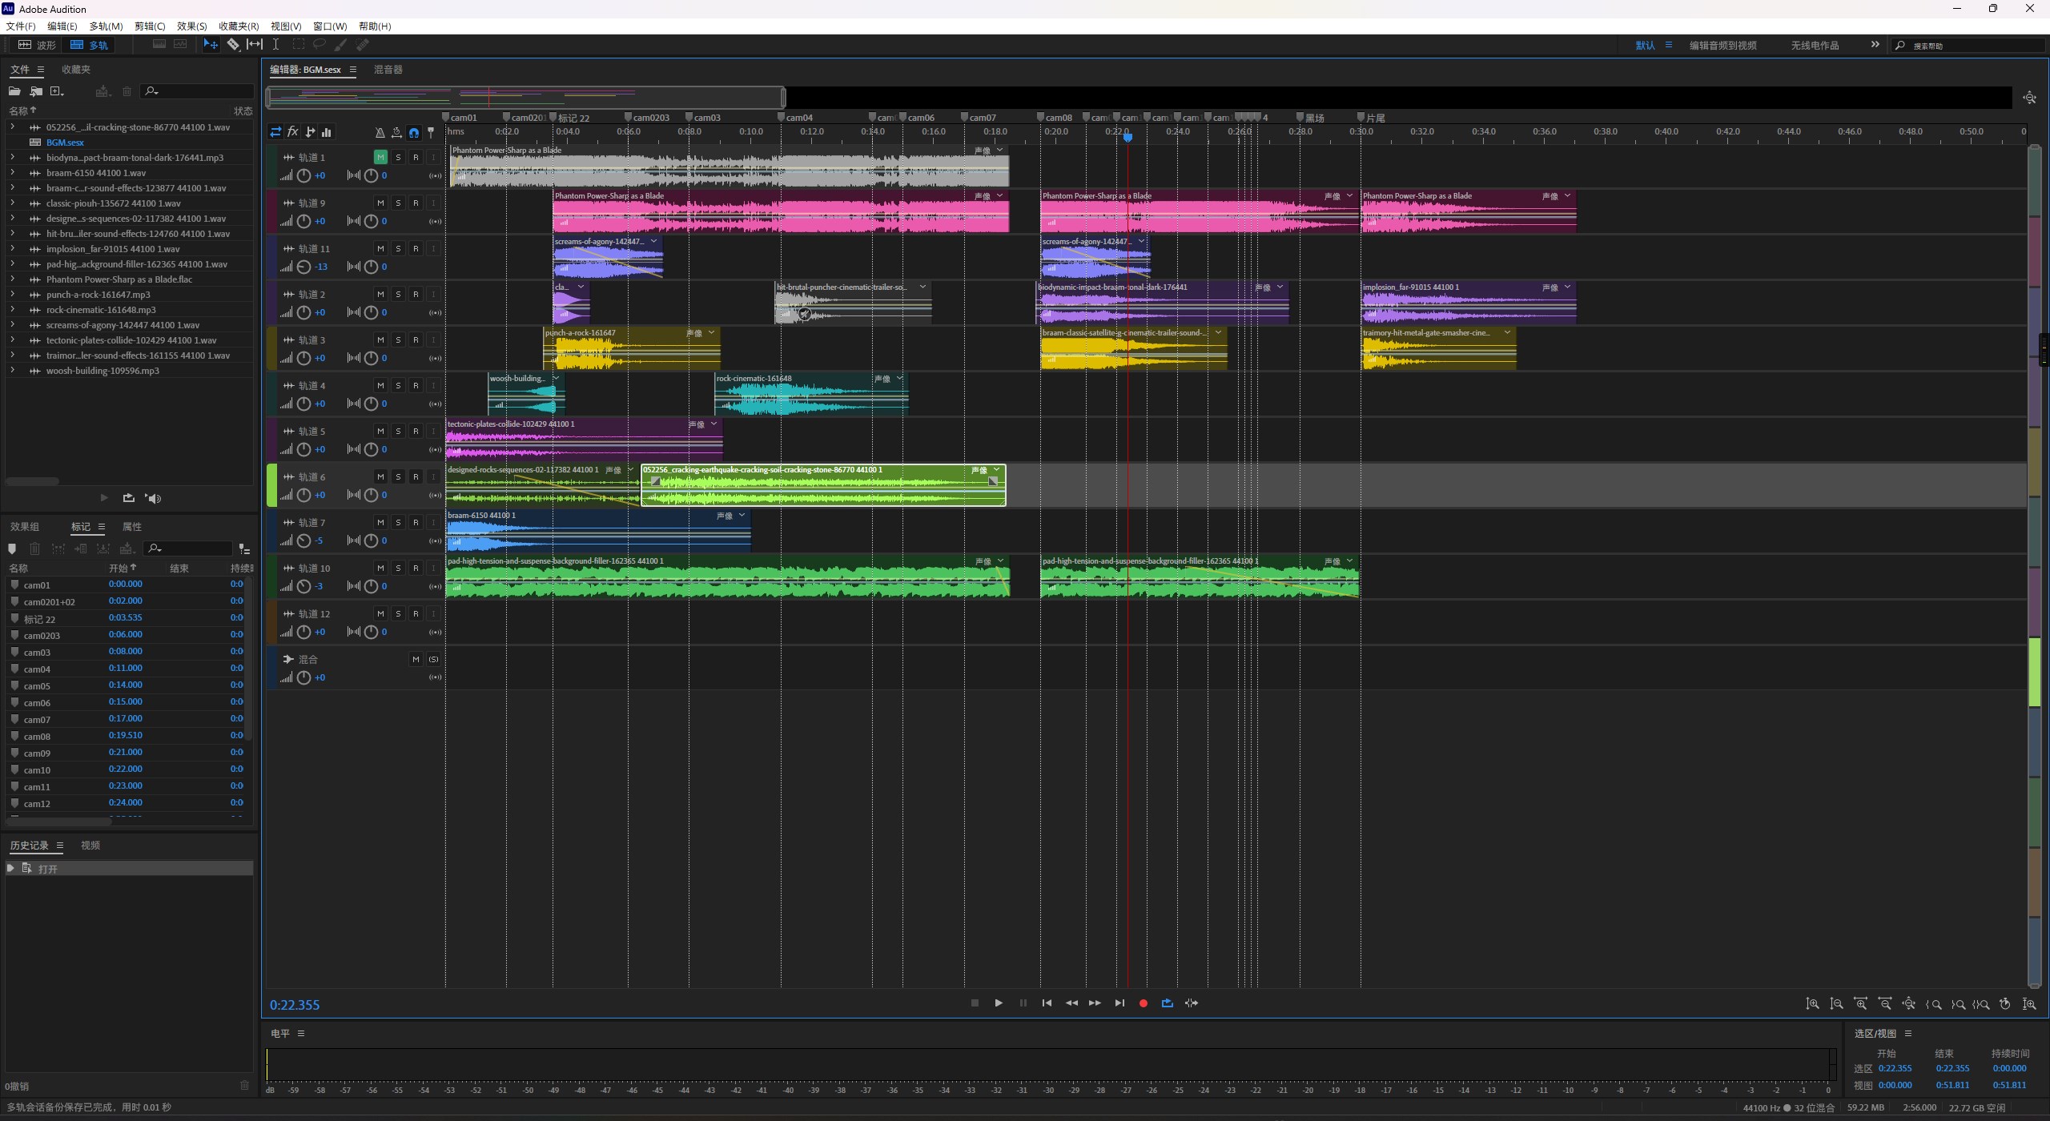The height and width of the screenshot is (1121, 2050).
Task: Select the Slip tool
Action: click(x=254, y=45)
